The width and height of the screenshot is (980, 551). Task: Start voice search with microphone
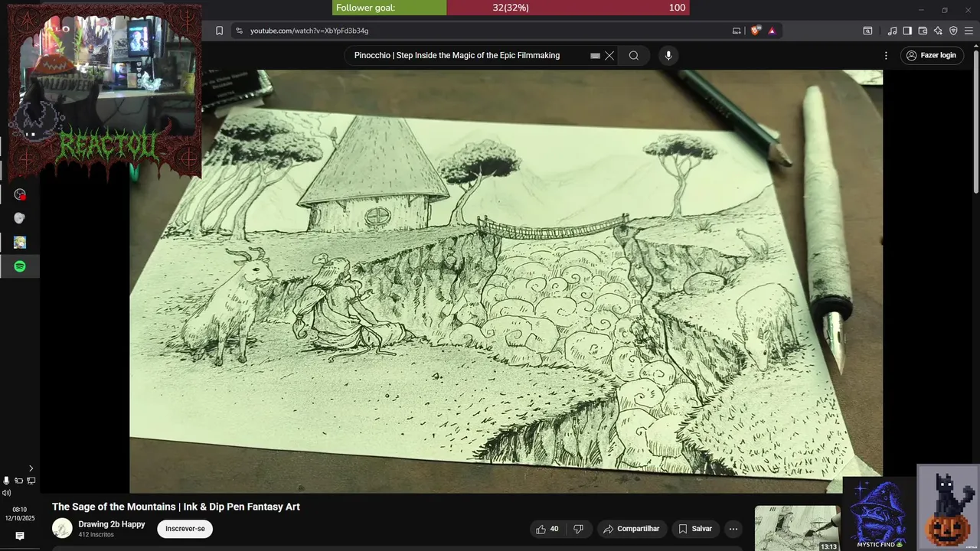[668, 56]
